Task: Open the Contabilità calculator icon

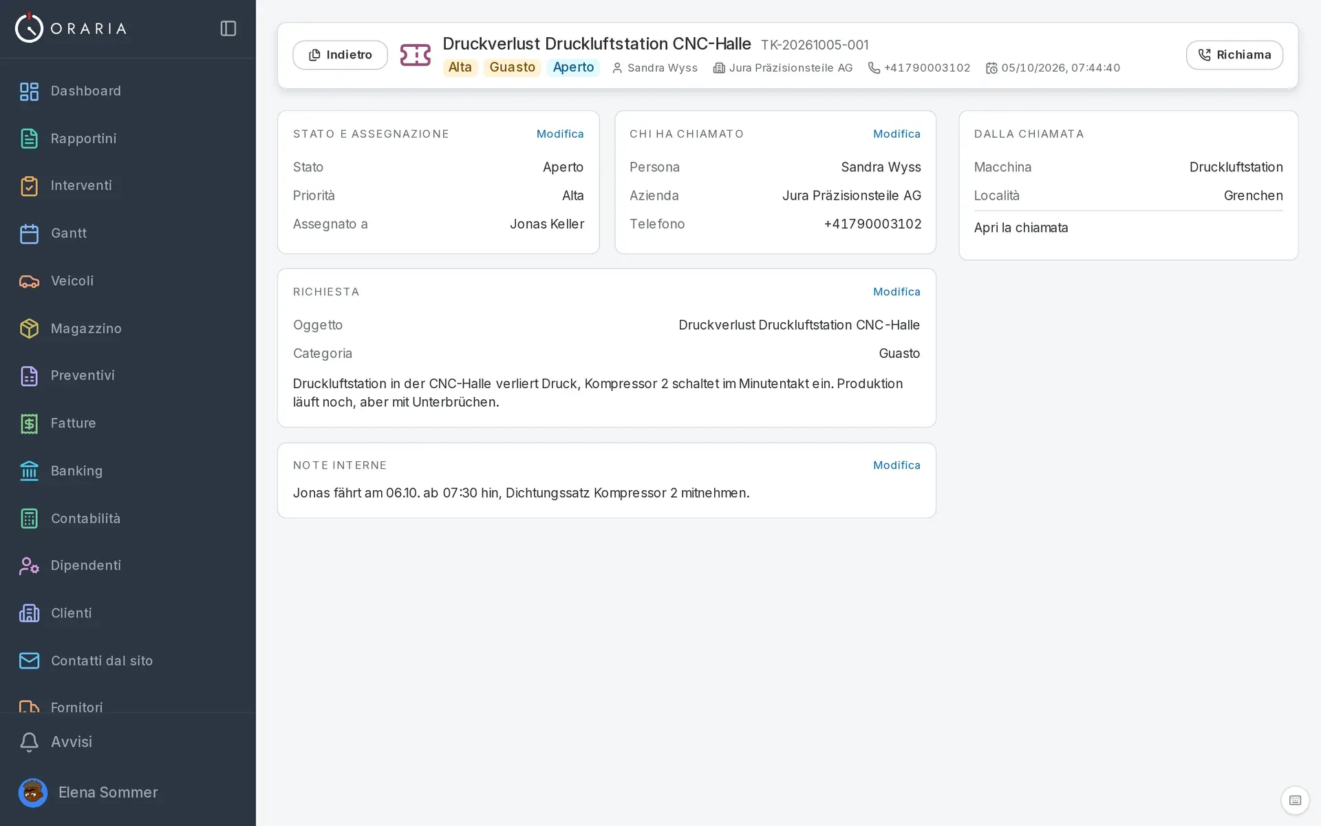Action: [29, 518]
